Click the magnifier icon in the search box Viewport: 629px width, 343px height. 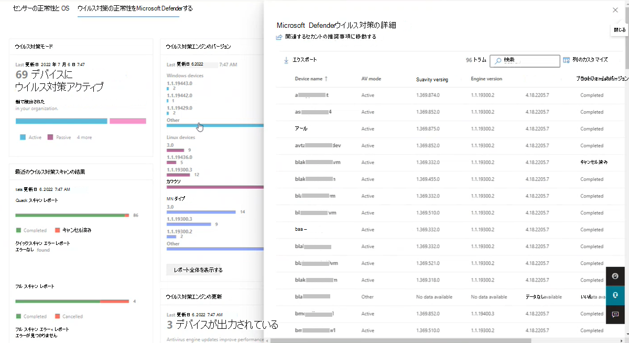[x=498, y=61]
